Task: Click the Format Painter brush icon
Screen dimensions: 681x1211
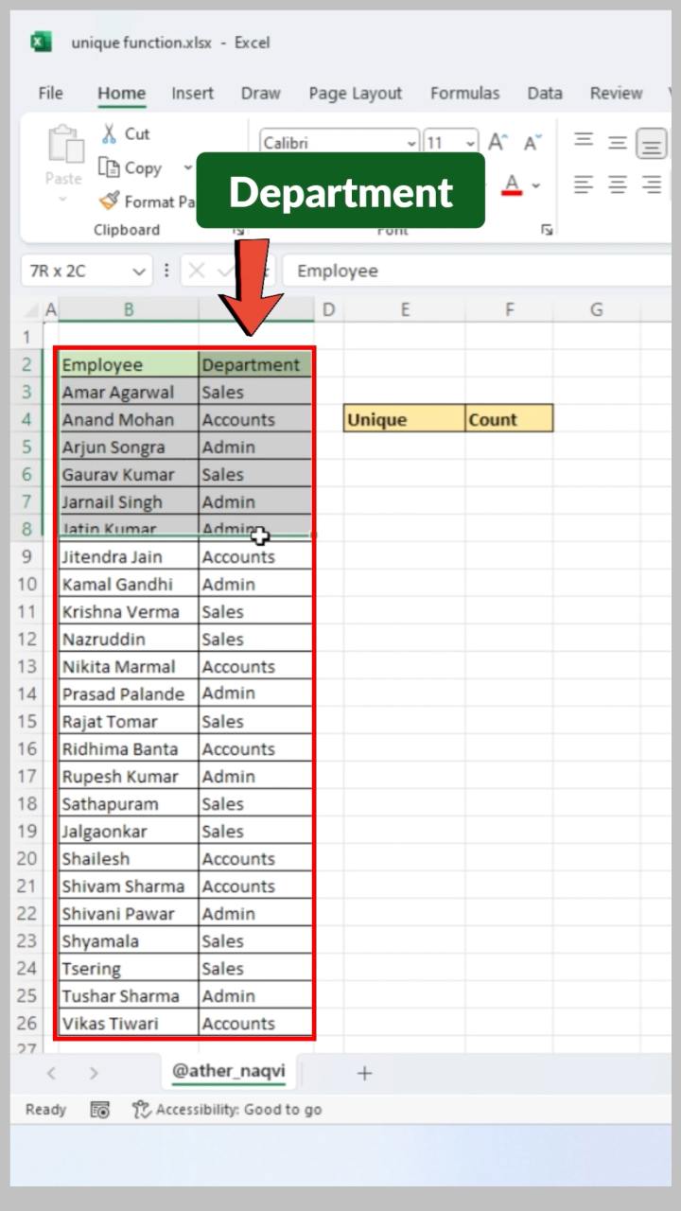Action: [110, 201]
